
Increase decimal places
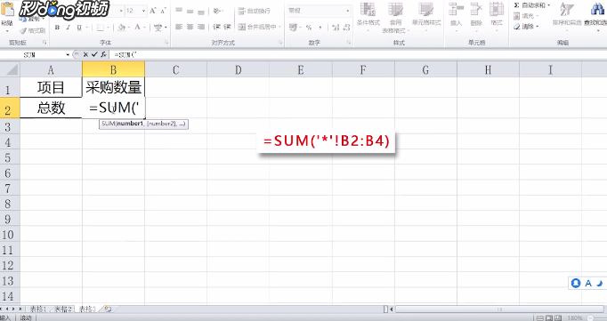pos(336,27)
